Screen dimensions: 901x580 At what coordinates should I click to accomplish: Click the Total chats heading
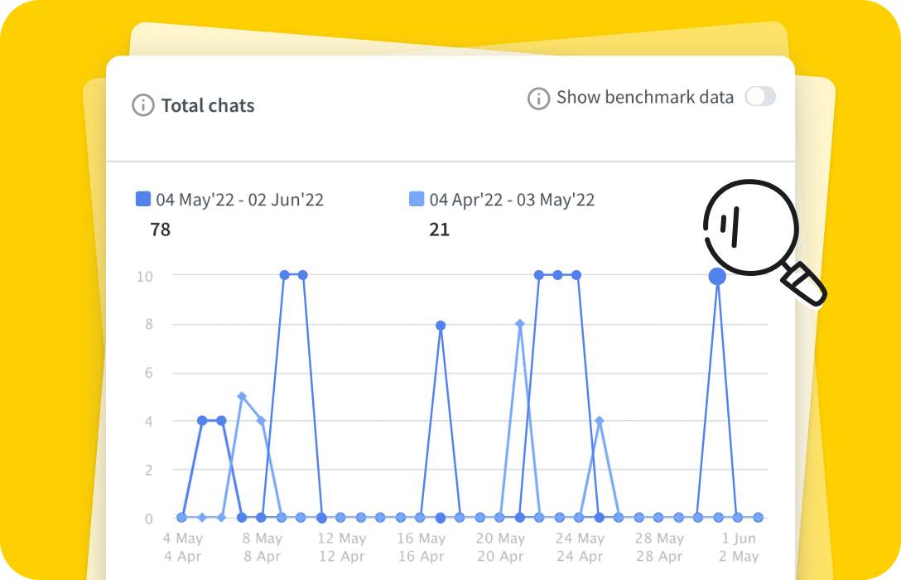tap(210, 105)
